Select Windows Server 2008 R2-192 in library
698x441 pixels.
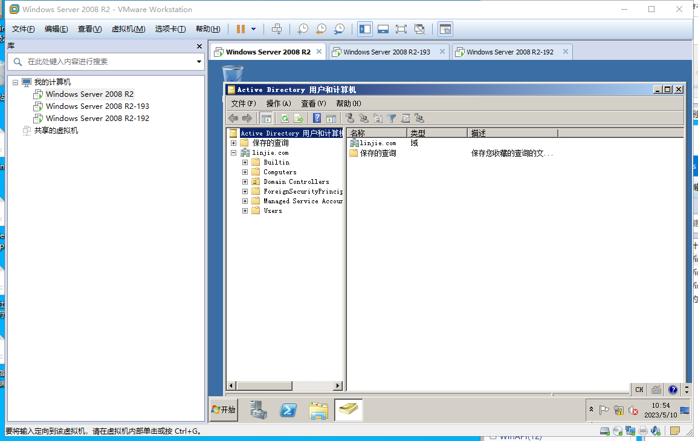click(97, 118)
